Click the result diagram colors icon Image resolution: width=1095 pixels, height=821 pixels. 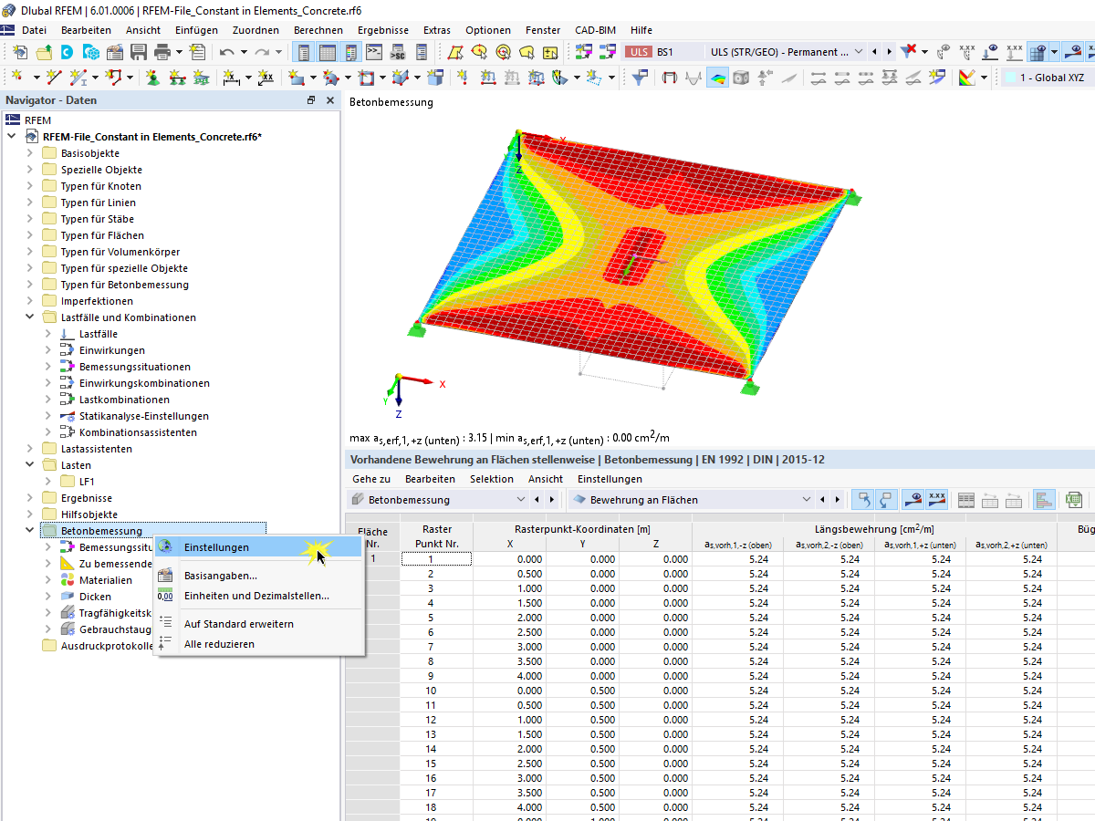point(965,78)
